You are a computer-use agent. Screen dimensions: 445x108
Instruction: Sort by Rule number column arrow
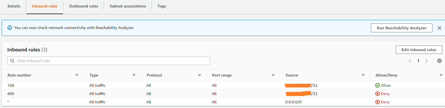pyautogui.click(x=77, y=75)
